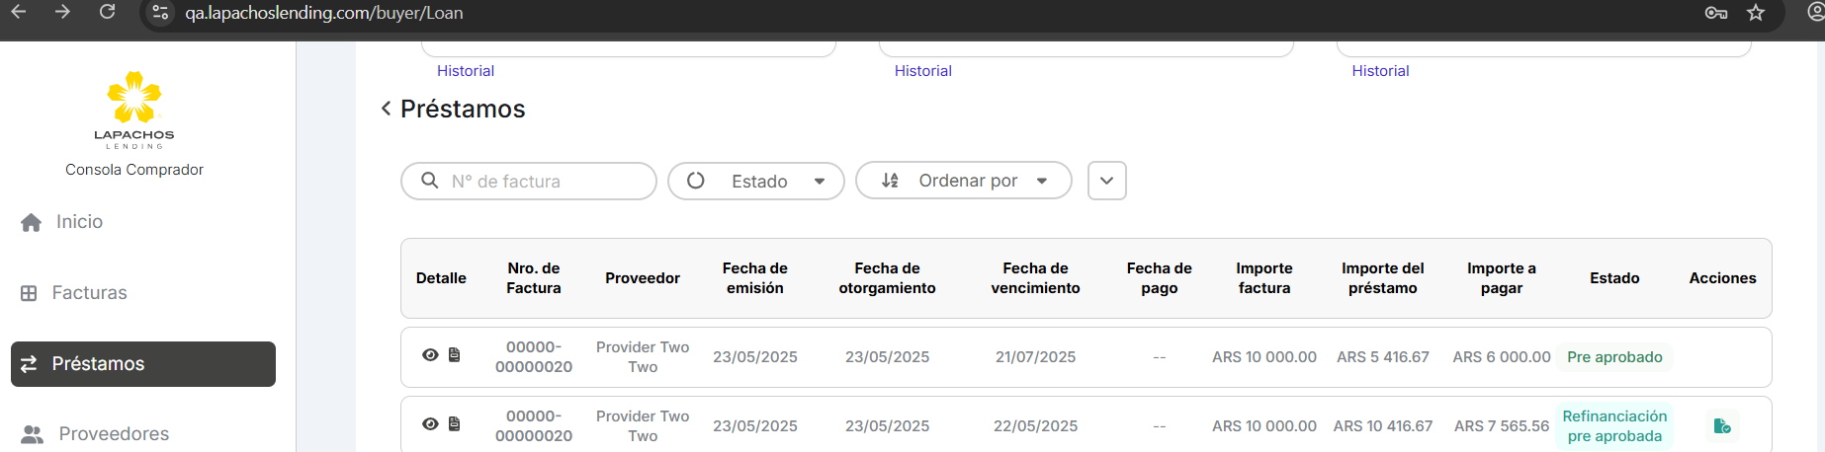This screenshot has height=452, width=1825.
Task: Open the Estado filter dropdown
Action: point(756,182)
